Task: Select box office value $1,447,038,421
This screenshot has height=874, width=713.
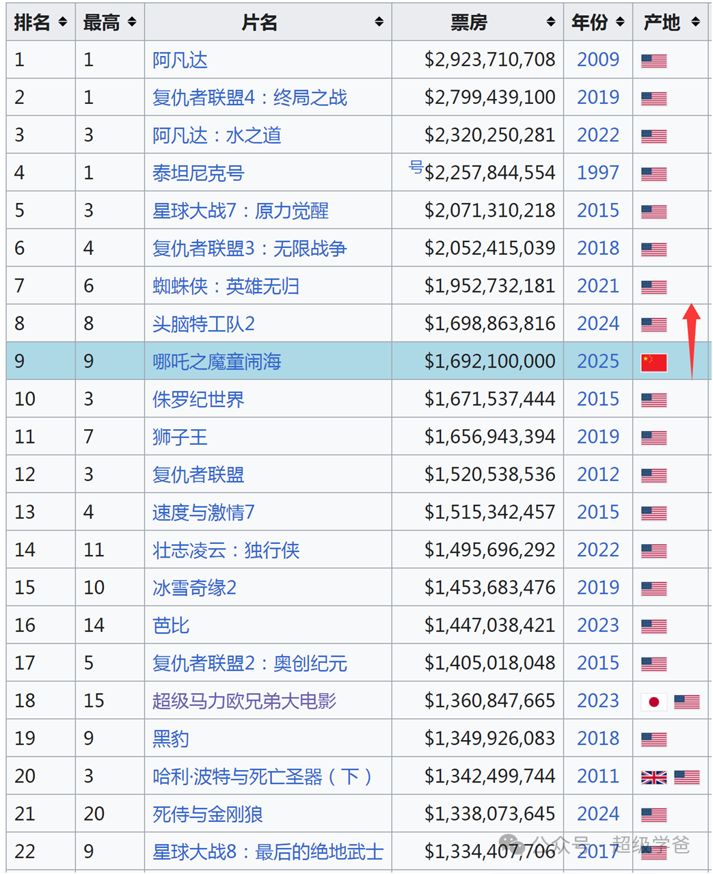Action: coord(490,625)
